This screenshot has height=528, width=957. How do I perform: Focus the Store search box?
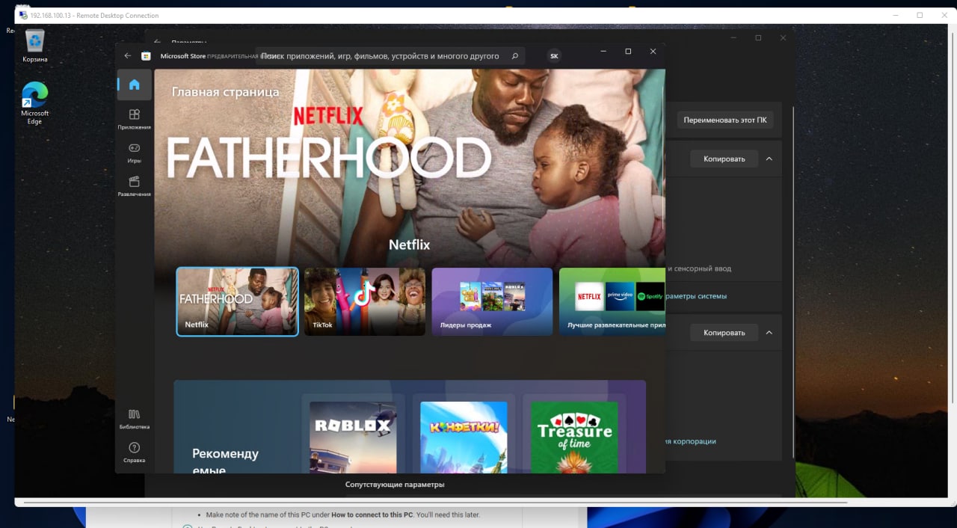click(x=390, y=56)
